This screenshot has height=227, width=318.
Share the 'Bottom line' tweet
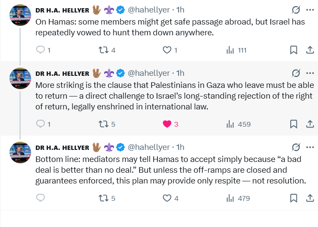310,198
